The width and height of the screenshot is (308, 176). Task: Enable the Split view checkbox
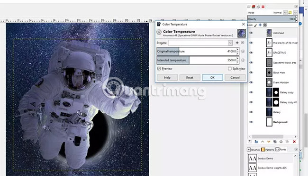pyautogui.click(x=230, y=68)
